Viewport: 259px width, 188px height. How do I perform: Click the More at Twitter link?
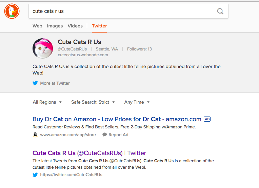[x=55, y=83]
